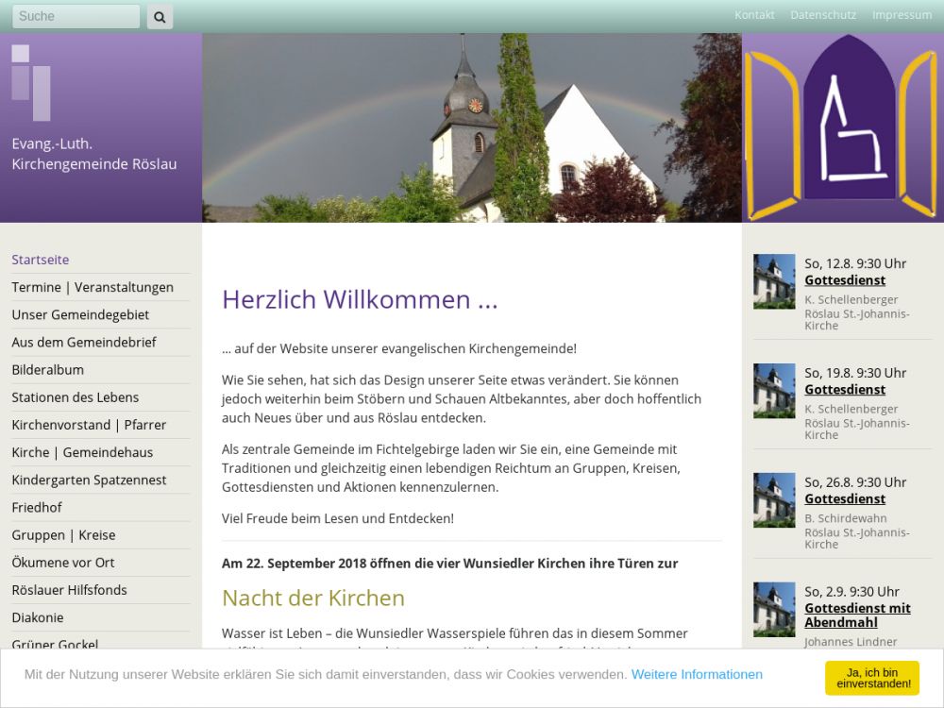Open the Bilderalbum menu entry

[47, 369]
